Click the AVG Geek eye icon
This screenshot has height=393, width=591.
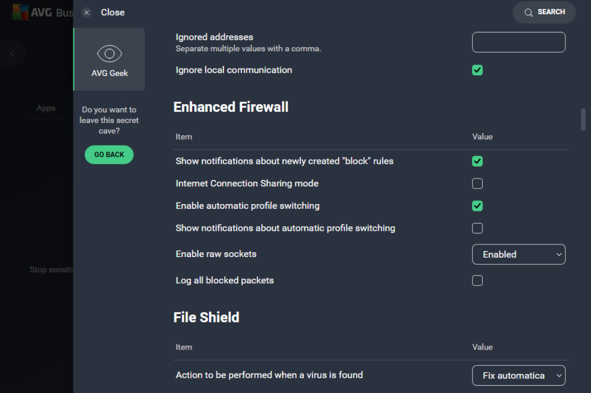point(109,53)
